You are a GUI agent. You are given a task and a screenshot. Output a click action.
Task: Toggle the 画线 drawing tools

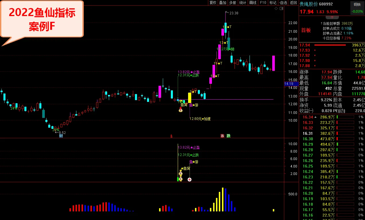(x=253, y=3)
